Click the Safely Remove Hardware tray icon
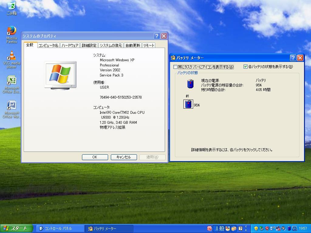This screenshot has width=311, height=233. click(x=261, y=229)
